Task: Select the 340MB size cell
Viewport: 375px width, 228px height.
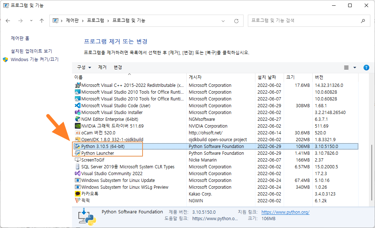Action: [303, 187]
